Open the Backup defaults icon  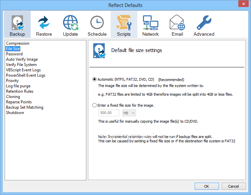click(x=17, y=24)
